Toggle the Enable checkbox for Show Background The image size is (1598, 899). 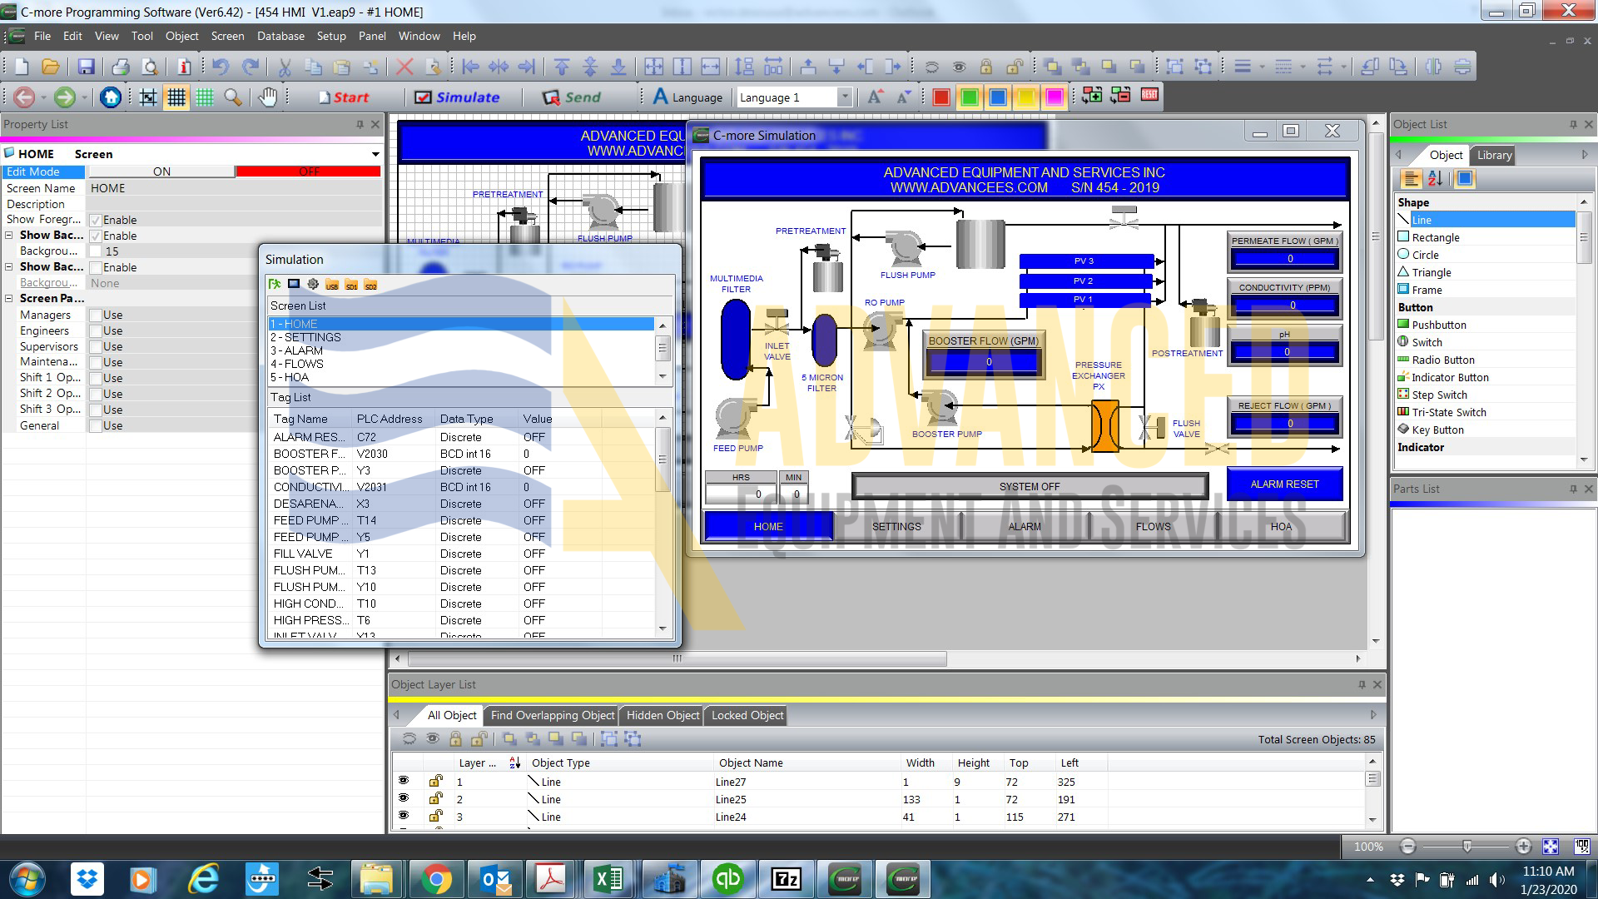tap(96, 236)
